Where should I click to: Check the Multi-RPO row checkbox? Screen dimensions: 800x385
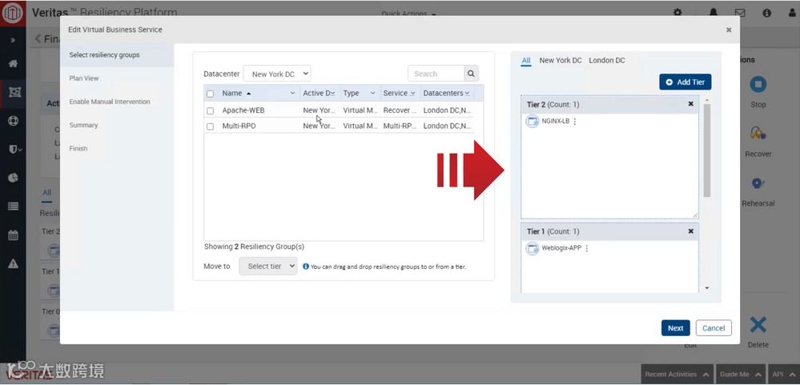210,126
